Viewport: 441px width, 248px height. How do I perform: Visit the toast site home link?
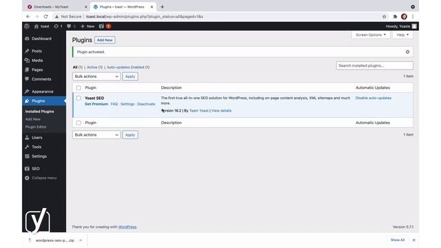pos(41,26)
